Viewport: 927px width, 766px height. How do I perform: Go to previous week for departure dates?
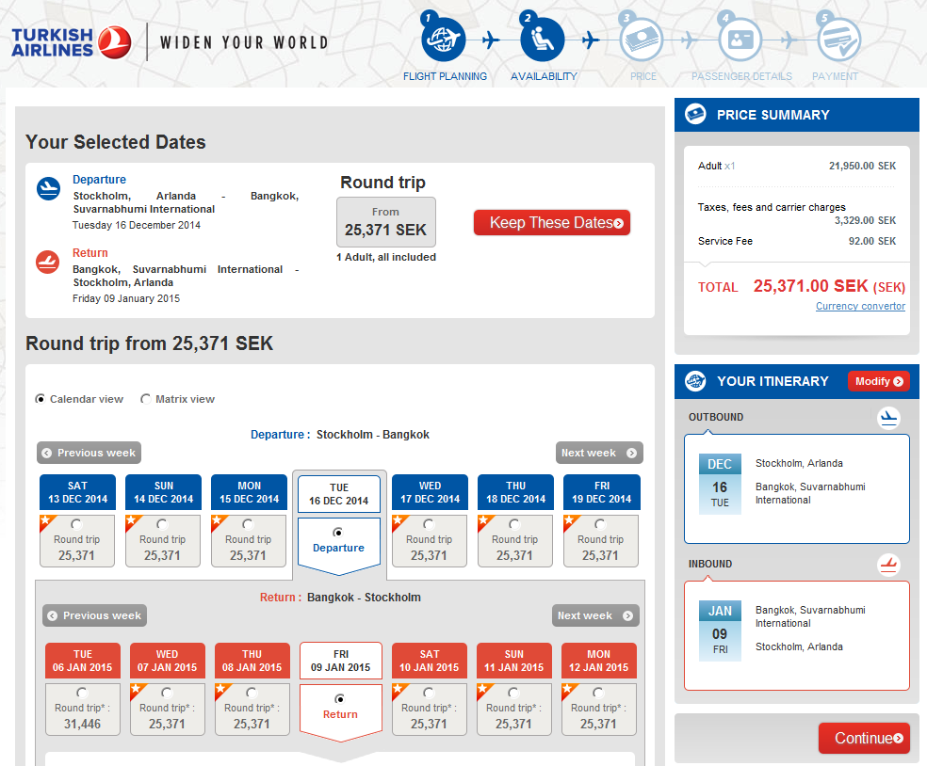pos(89,453)
